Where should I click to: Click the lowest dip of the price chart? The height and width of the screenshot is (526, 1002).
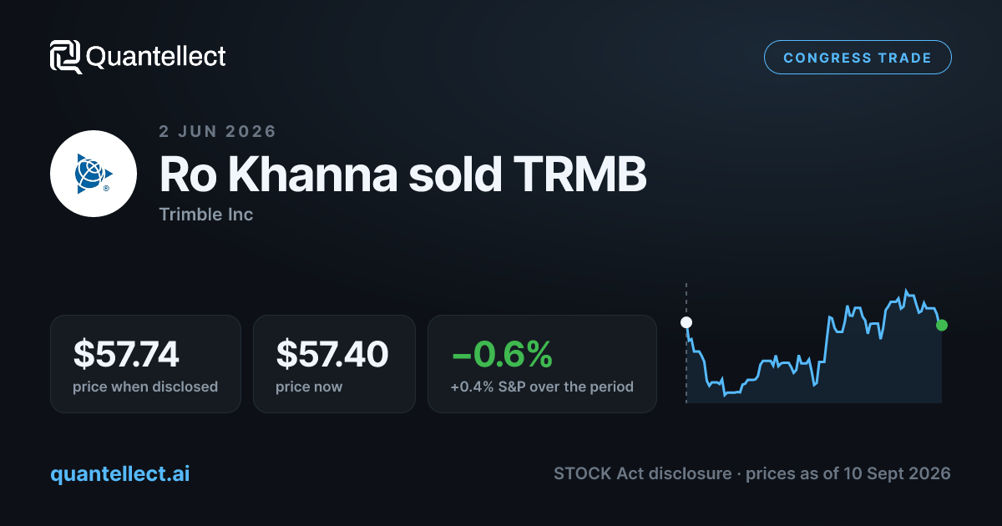[x=725, y=394]
